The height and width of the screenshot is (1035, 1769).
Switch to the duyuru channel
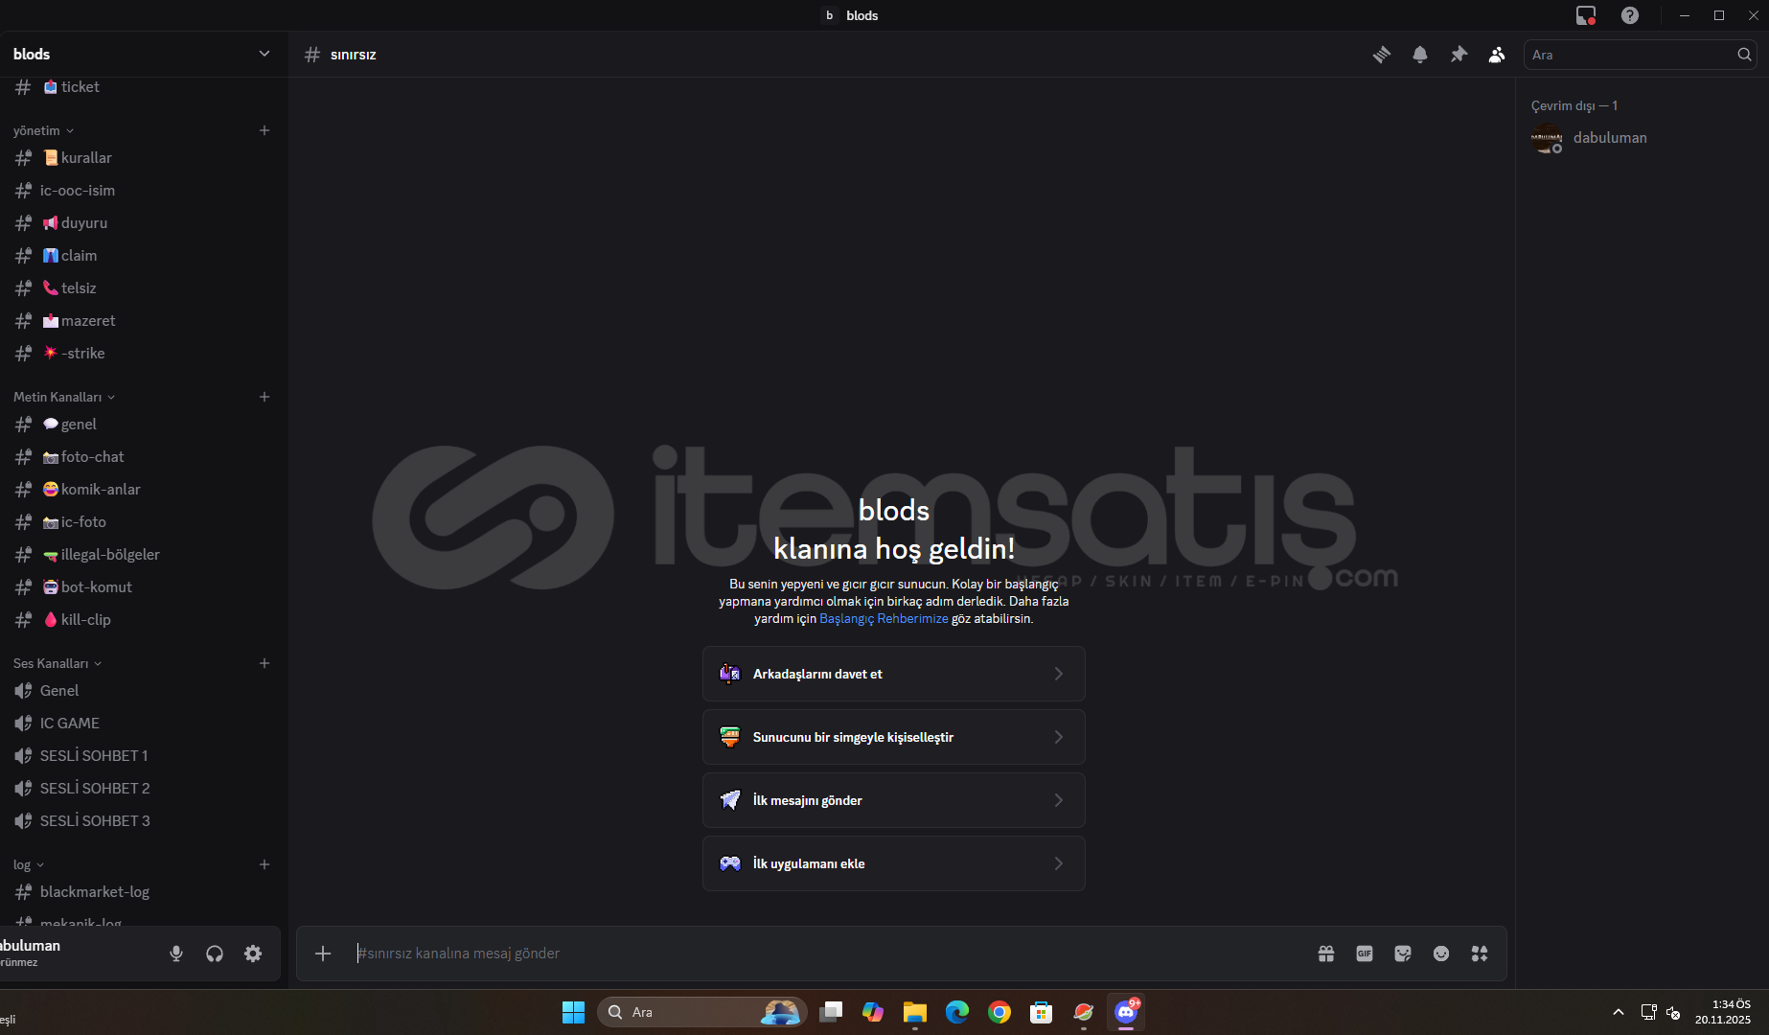pyautogui.click(x=83, y=223)
